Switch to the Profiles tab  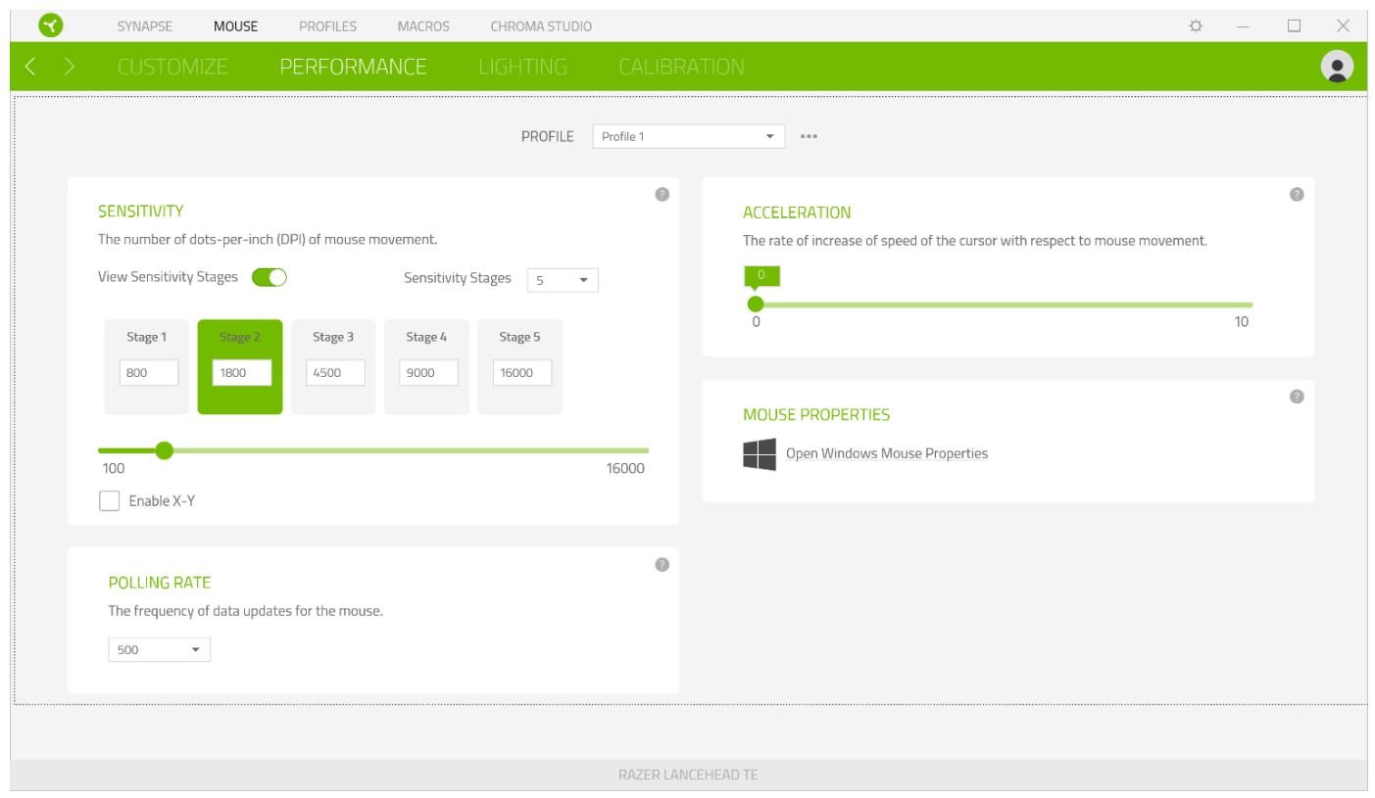coord(327,24)
